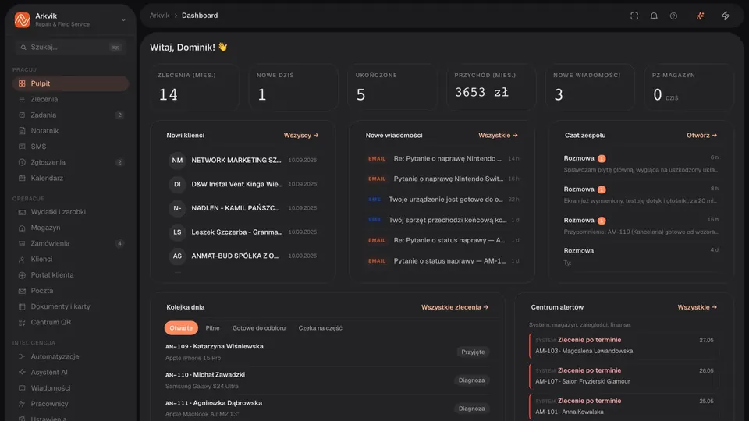Click the LS avatar for Leszek Szczerba
The image size is (749, 421).
177,232
